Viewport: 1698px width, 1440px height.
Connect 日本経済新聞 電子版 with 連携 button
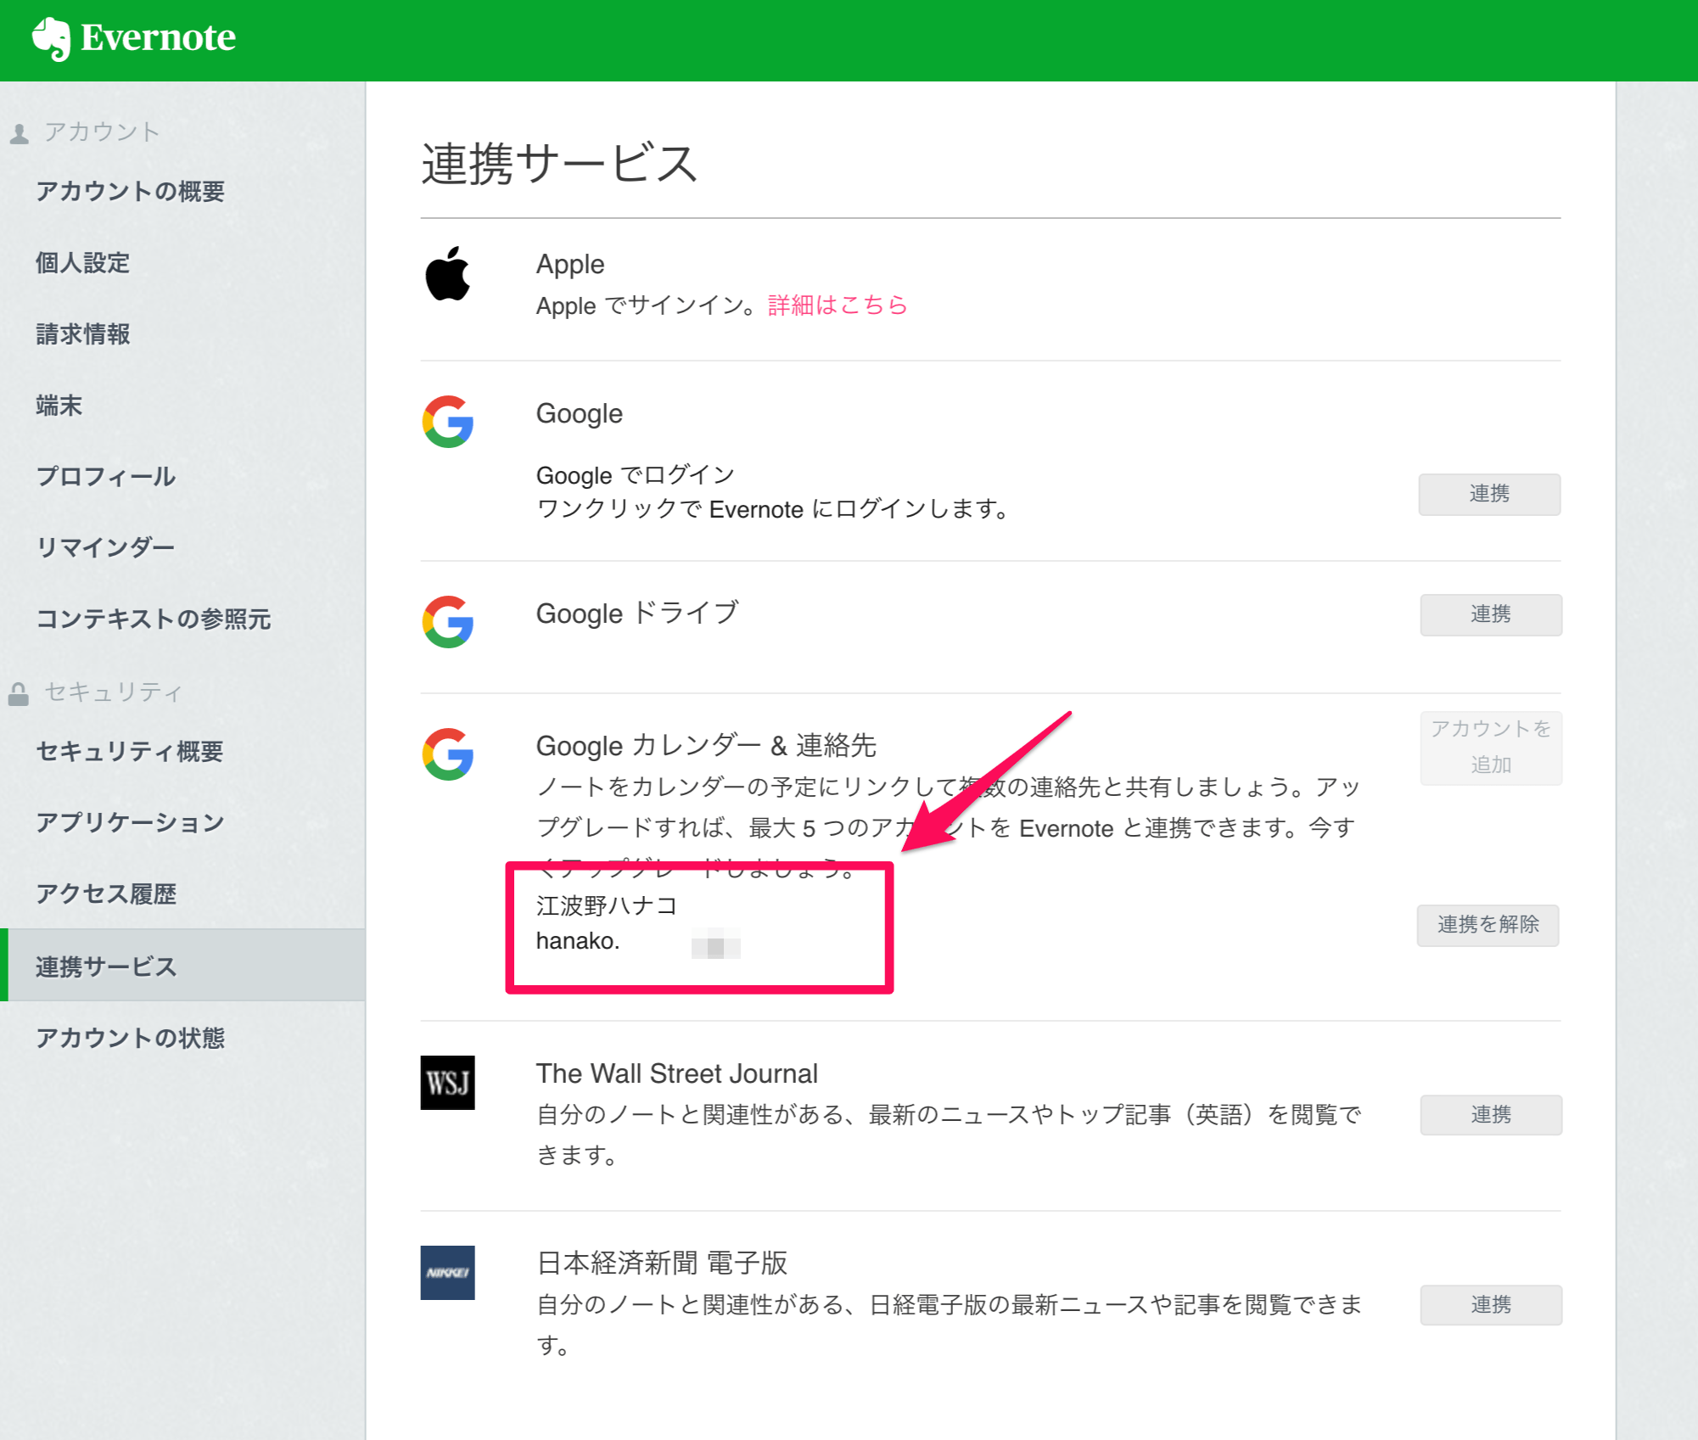pyautogui.click(x=1490, y=1304)
